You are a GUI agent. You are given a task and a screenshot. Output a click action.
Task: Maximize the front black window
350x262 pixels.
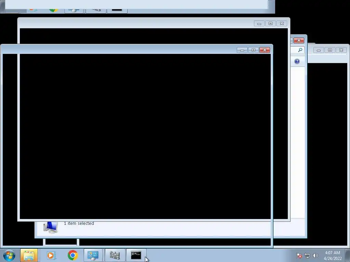(x=253, y=50)
